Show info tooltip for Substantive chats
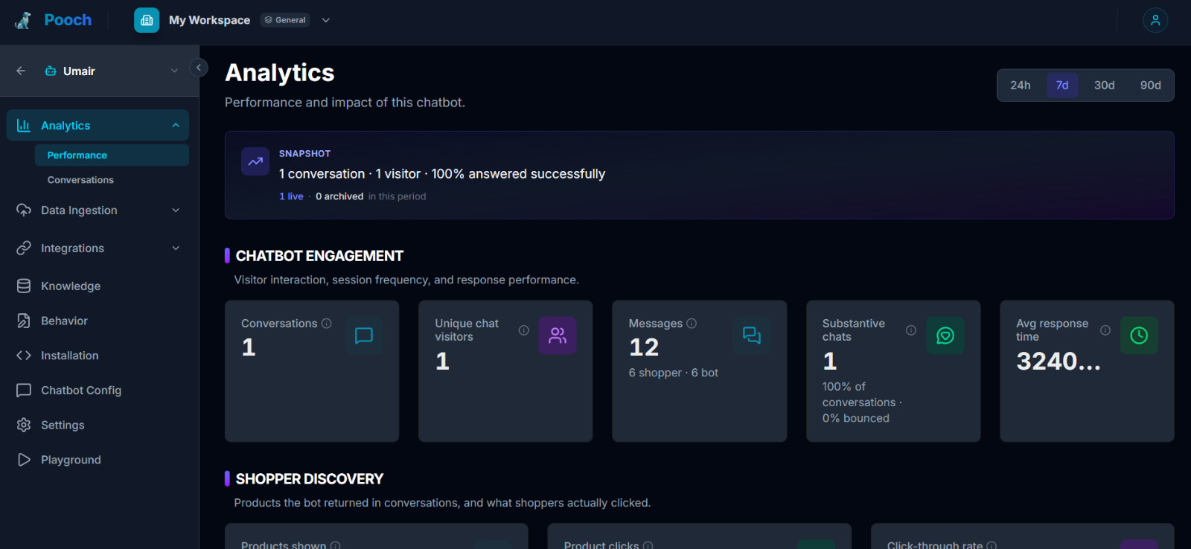1191x549 pixels. tap(911, 330)
